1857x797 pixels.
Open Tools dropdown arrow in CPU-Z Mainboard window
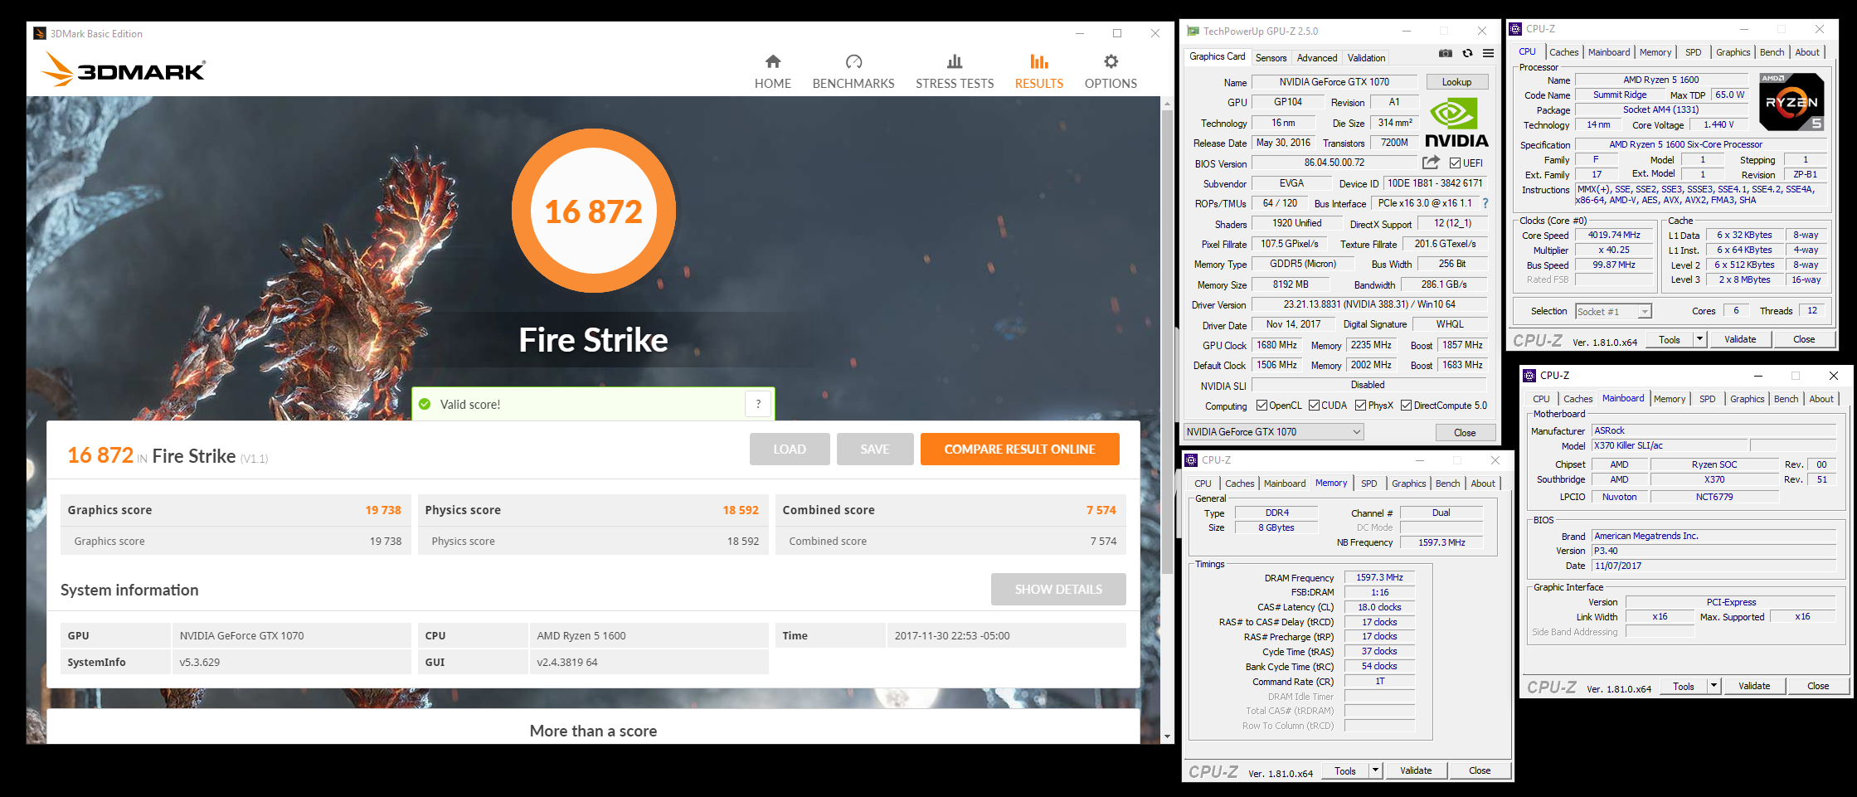(1713, 686)
